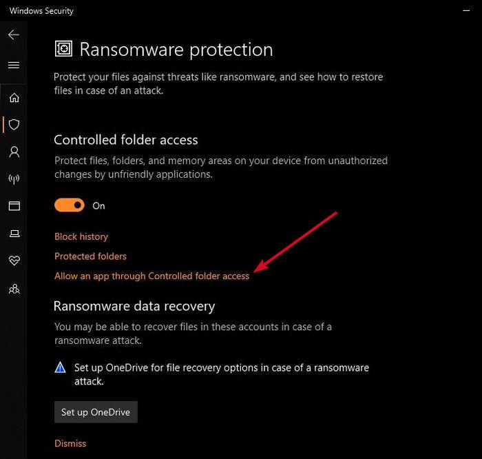
Task: Open the hamburger navigation menu
Action: pos(14,65)
